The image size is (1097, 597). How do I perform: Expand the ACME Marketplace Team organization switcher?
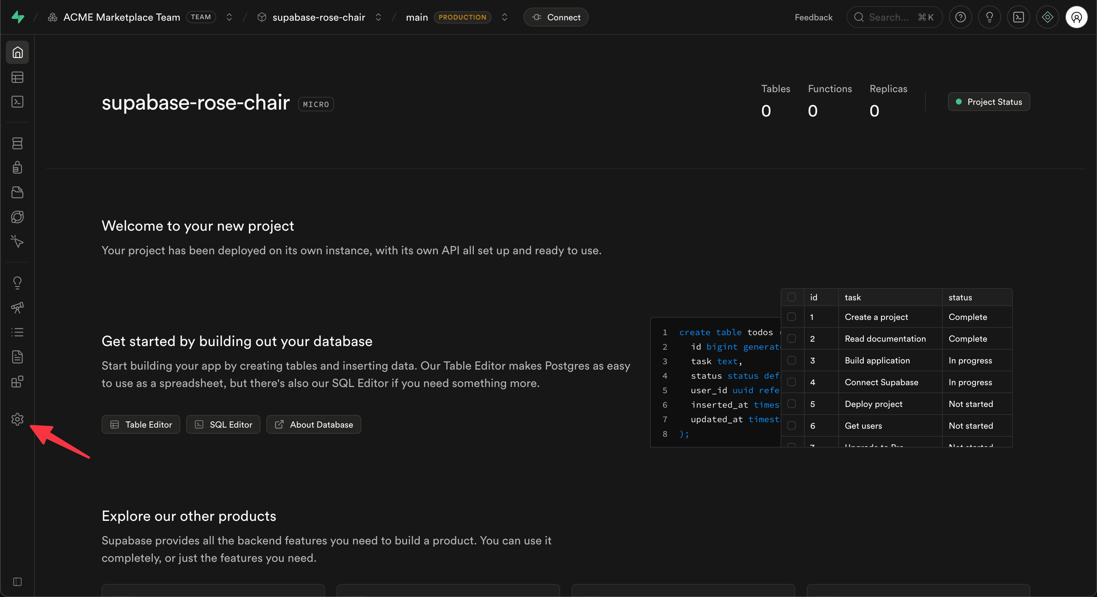[x=229, y=17]
